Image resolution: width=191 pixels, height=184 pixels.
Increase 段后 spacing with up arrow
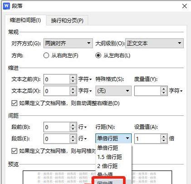coord(73,137)
